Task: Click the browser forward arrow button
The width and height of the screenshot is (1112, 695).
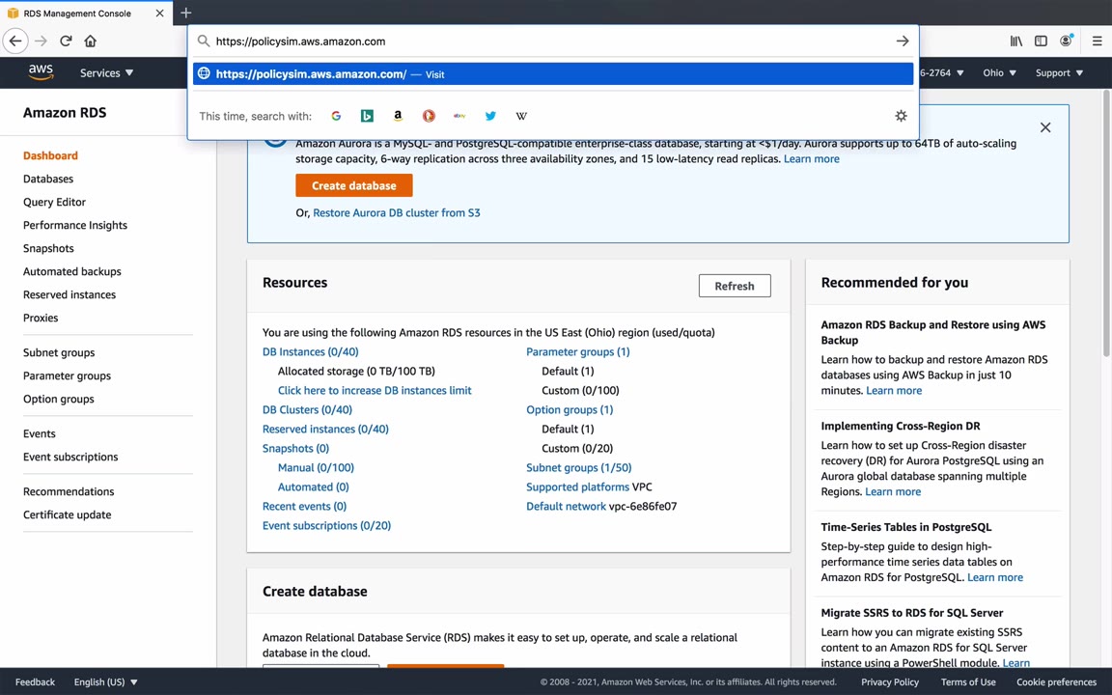Action: point(42,42)
